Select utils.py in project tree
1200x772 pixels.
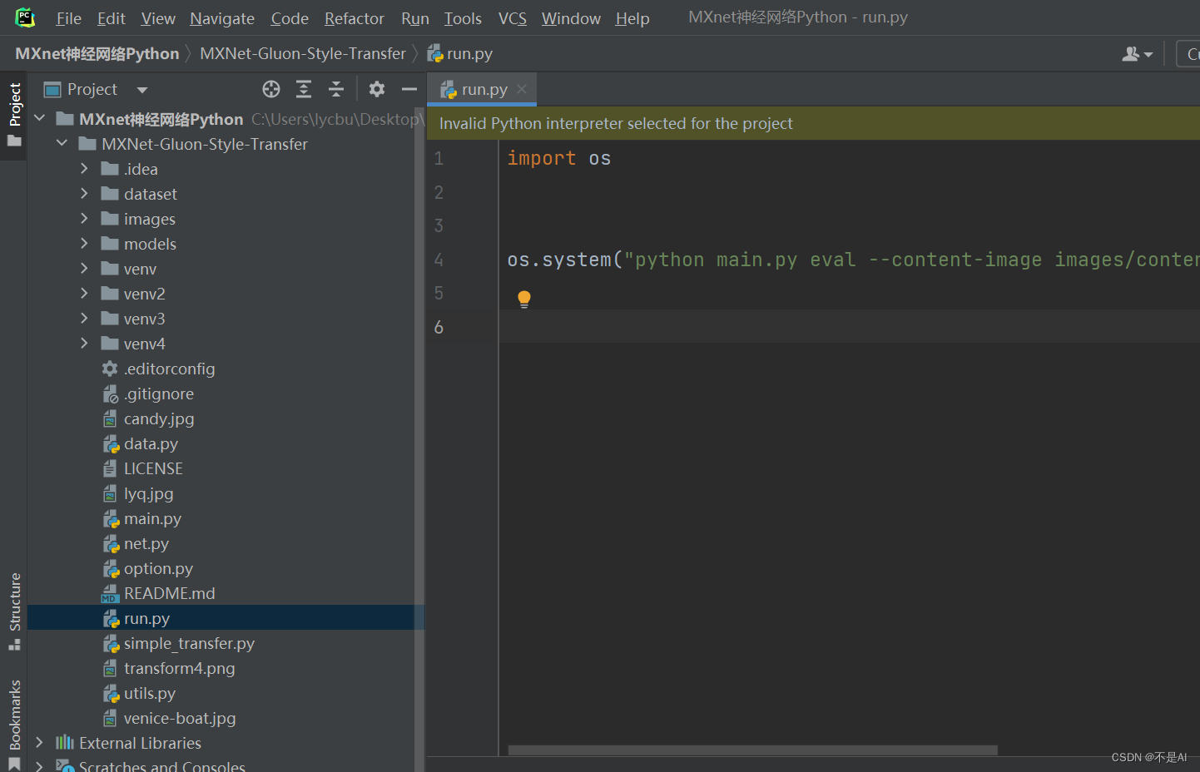150,693
